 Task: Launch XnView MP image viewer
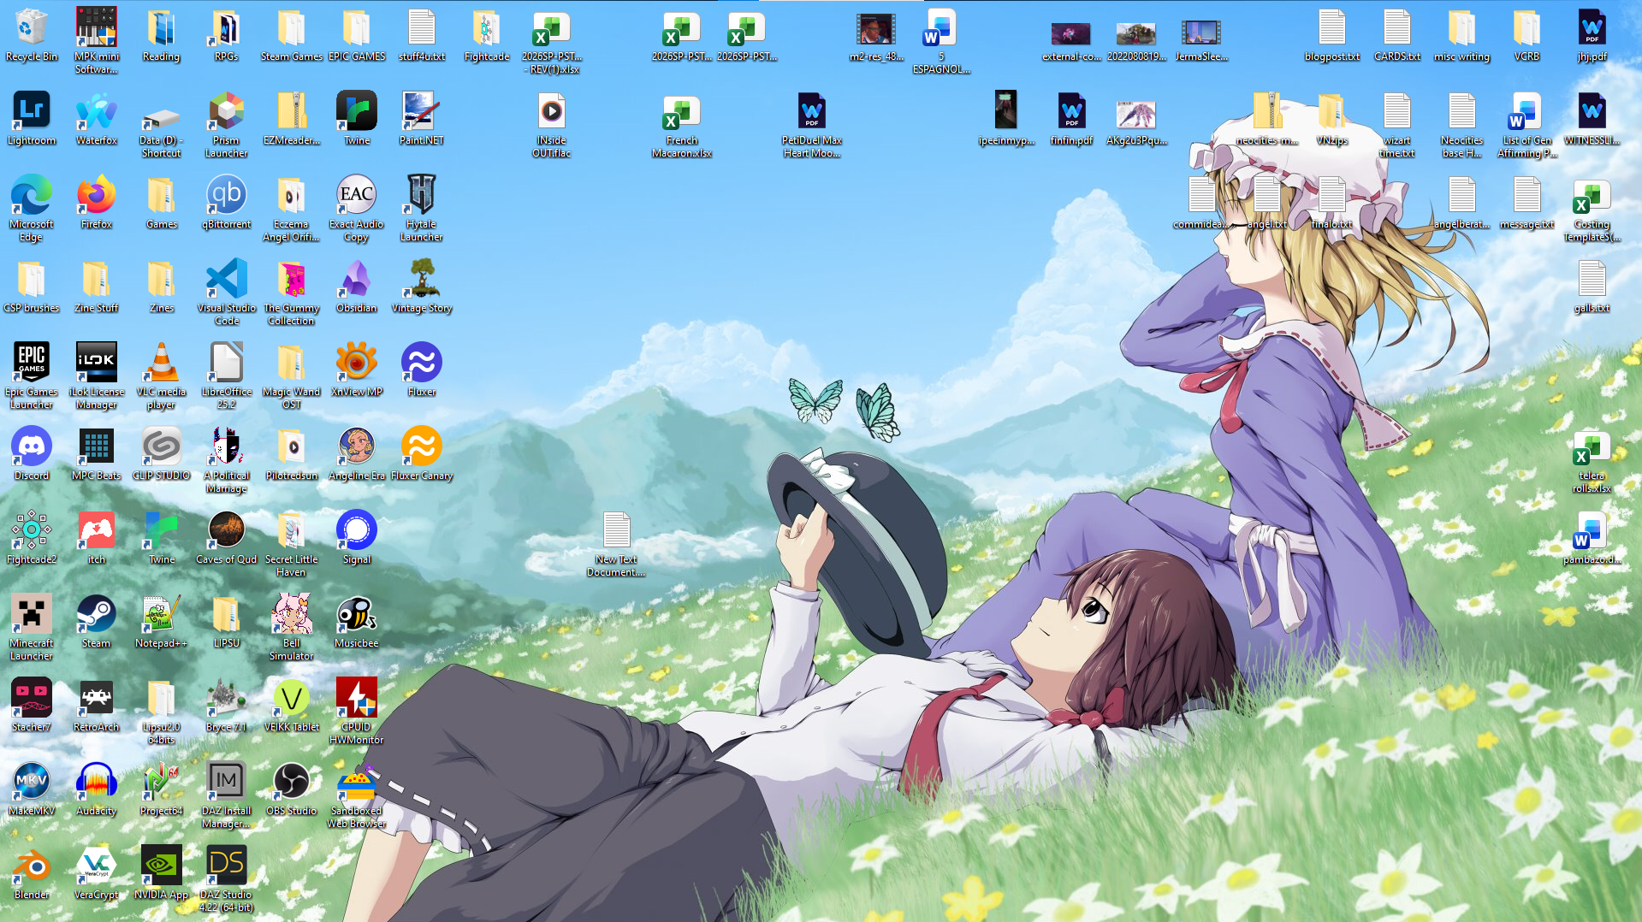click(357, 371)
